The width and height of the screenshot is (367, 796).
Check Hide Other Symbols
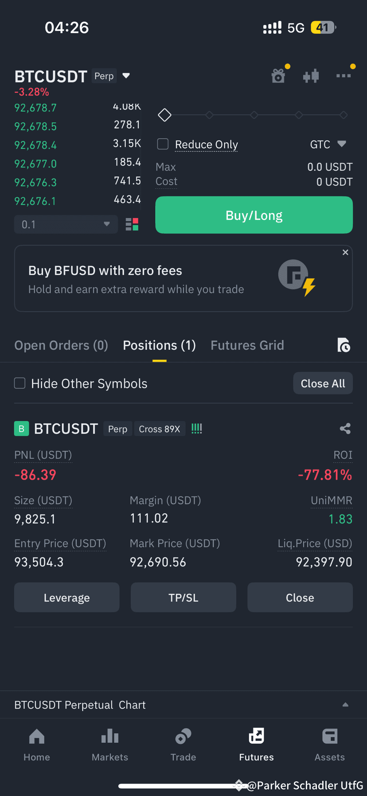coord(20,383)
